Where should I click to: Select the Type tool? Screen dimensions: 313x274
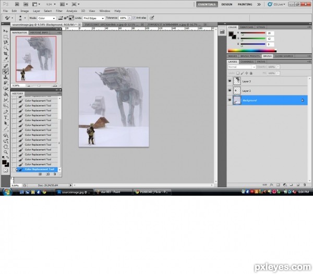pyautogui.click(x=6, y=117)
